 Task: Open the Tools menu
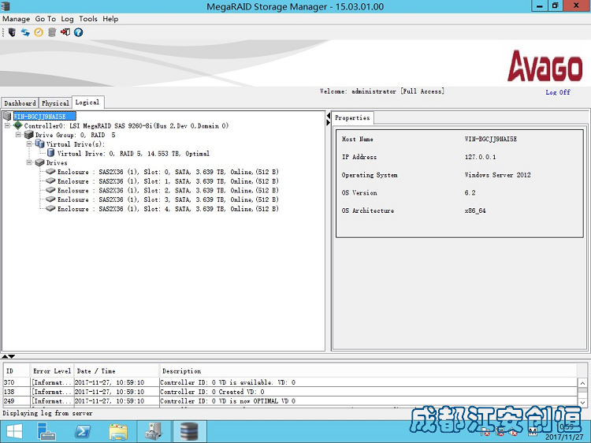click(88, 19)
